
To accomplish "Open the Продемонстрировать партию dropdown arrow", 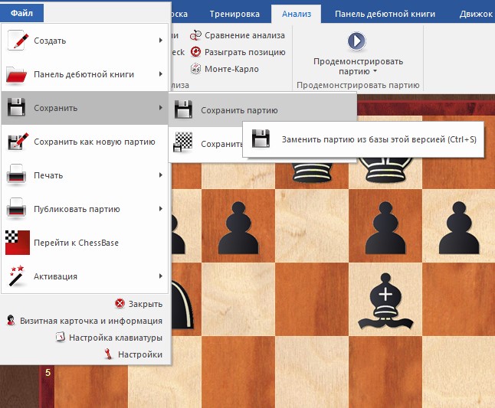I will 358,72.
